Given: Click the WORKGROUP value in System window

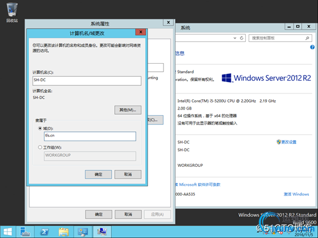Looking at the screenshot, I should (190, 165).
